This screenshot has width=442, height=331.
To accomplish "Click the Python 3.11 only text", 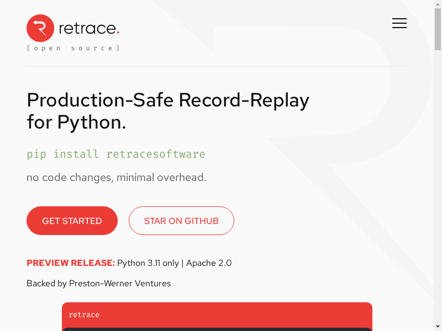I will click(148, 263).
